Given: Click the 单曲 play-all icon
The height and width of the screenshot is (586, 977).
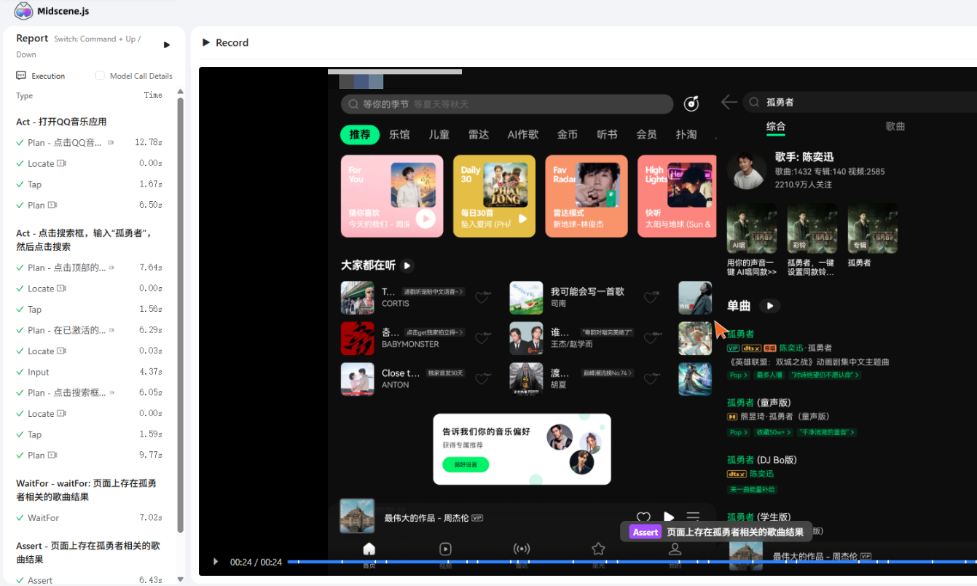Looking at the screenshot, I should [769, 305].
